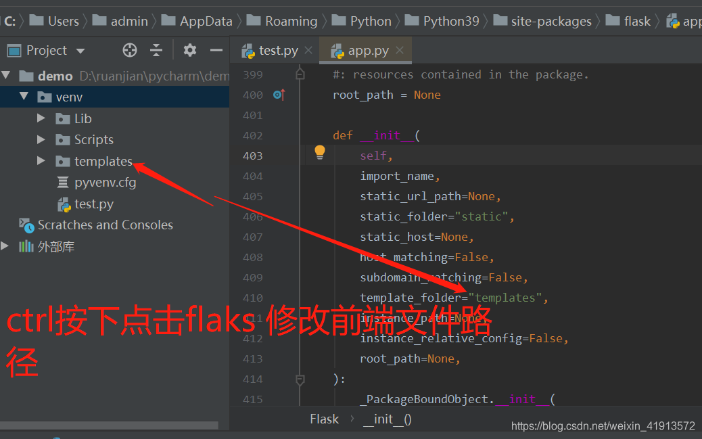Toggle code fold marker at line 399
The width and height of the screenshot is (702, 439).
click(x=300, y=74)
